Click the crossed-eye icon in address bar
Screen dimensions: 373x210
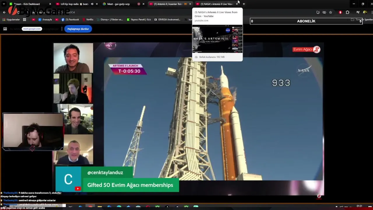[324, 12]
